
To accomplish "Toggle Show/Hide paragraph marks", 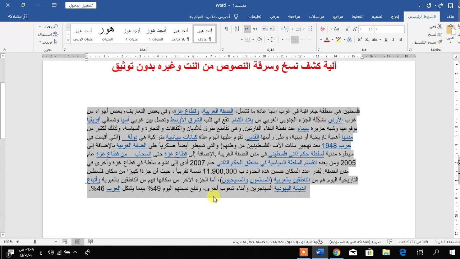I will 226,29.
